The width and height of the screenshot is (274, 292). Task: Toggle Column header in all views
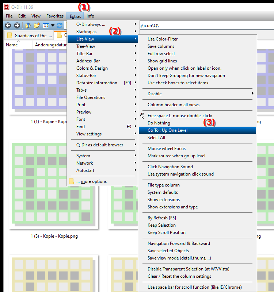198,105
